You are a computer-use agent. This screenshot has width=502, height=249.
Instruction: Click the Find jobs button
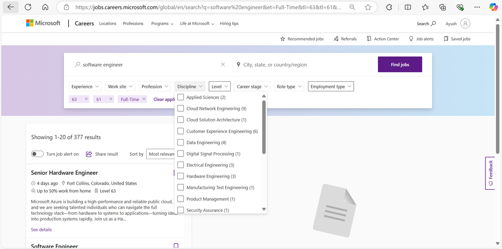pyautogui.click(x=400, y=65)
